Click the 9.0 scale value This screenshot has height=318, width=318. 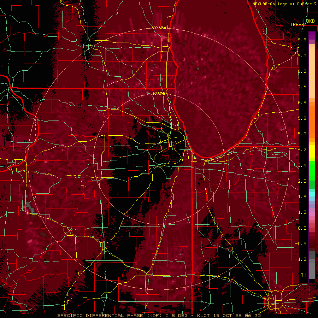(x=302, y=56)
